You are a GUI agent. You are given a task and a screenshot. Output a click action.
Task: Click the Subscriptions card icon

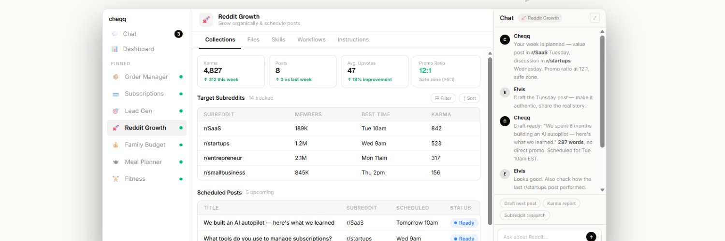(116, 94)
